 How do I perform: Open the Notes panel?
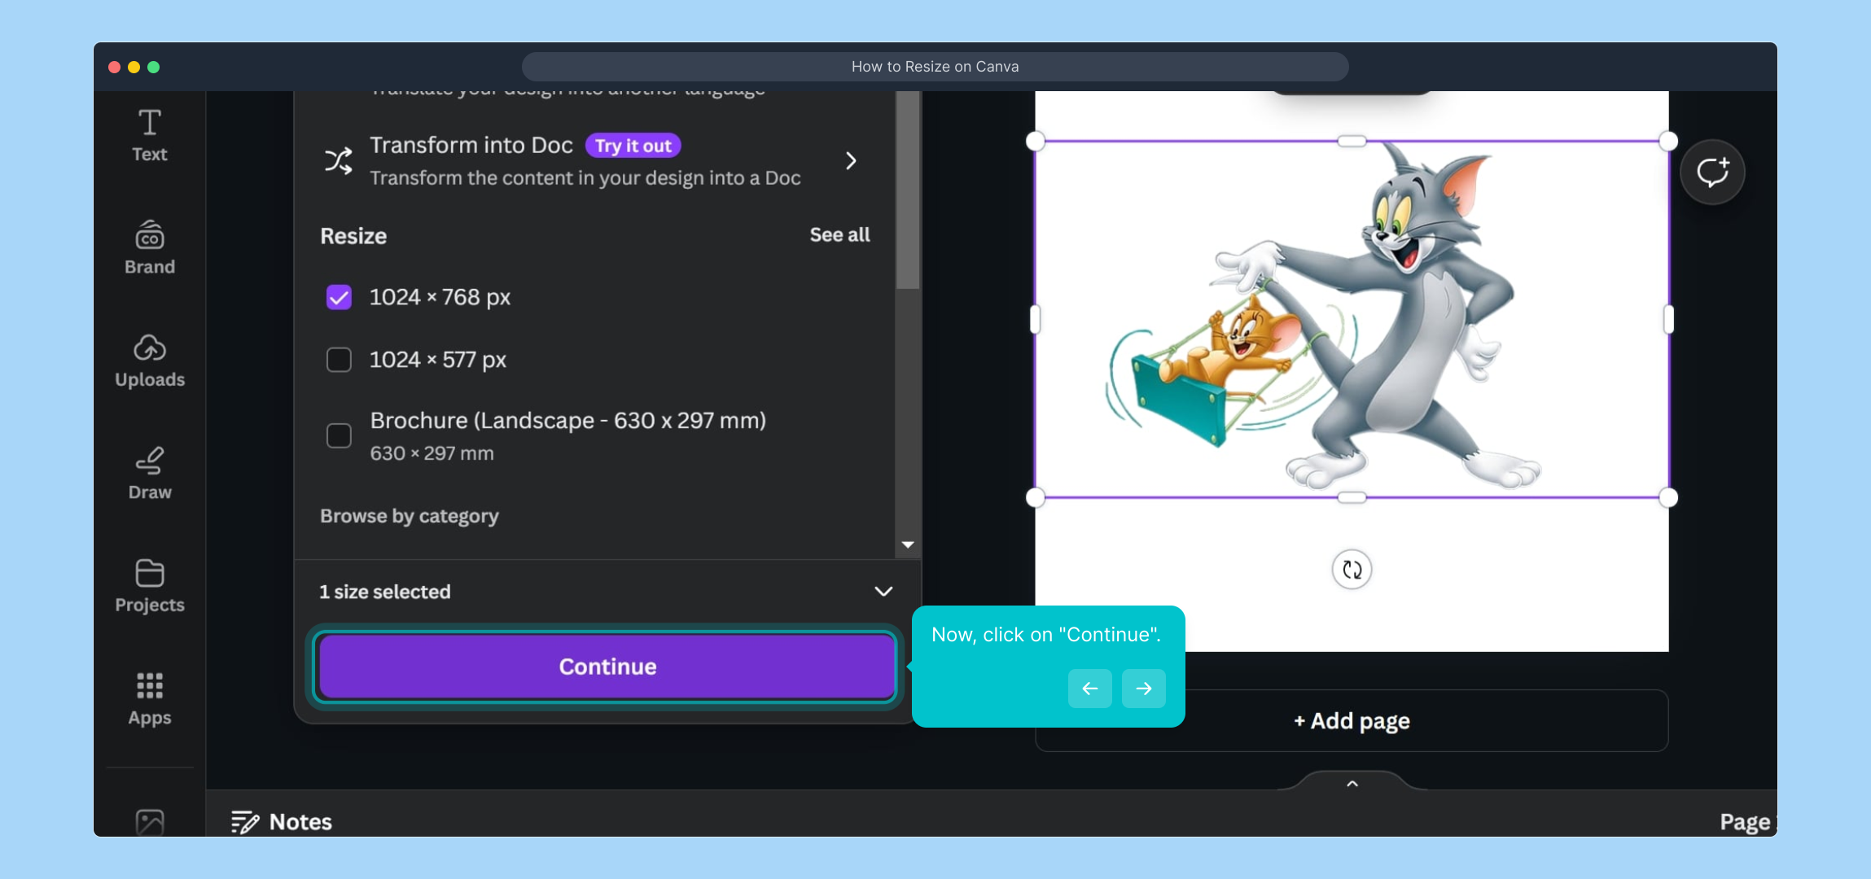click(x=282, y=821)
